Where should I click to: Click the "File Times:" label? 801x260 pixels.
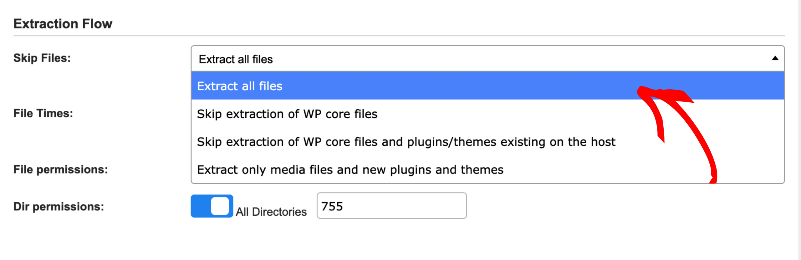[x=43, y=113]
